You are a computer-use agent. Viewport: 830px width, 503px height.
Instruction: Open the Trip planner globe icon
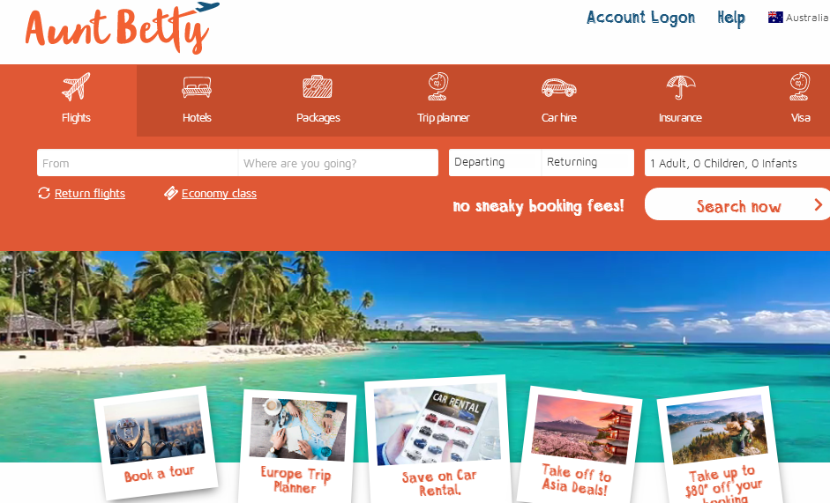(438, 86)
